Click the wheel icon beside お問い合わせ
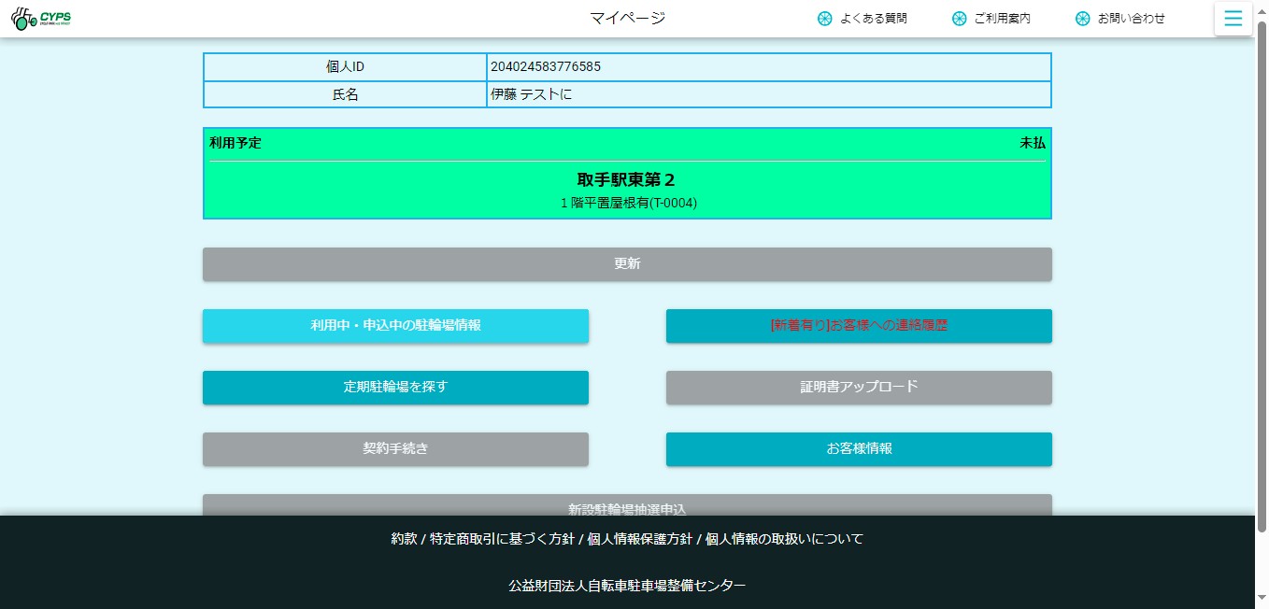The height and width of the screenshot is (609, 1269). (x=1082, y=19)
